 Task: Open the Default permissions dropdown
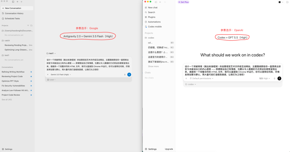click(x=202, y=78)
